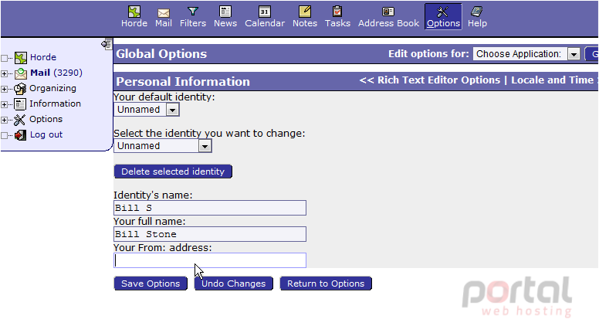Select the Horde label in top menu
The height and width of the screenshot is (326, 599).
tap(134, 23)
